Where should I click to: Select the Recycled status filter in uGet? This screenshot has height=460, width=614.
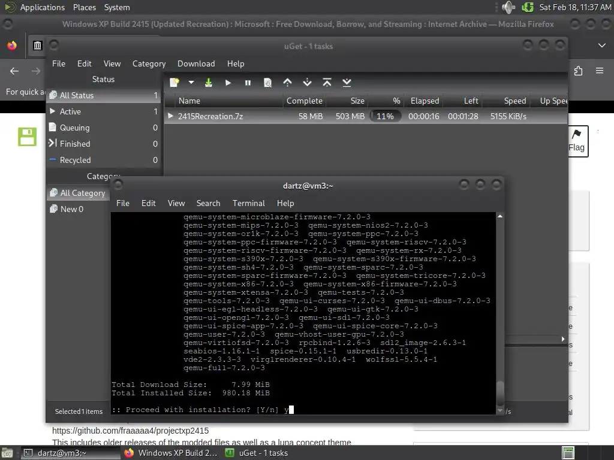point(104,160)
